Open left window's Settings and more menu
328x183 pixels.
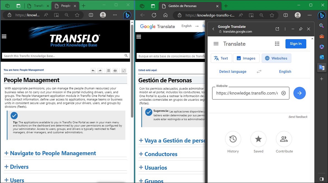[115, 15]
